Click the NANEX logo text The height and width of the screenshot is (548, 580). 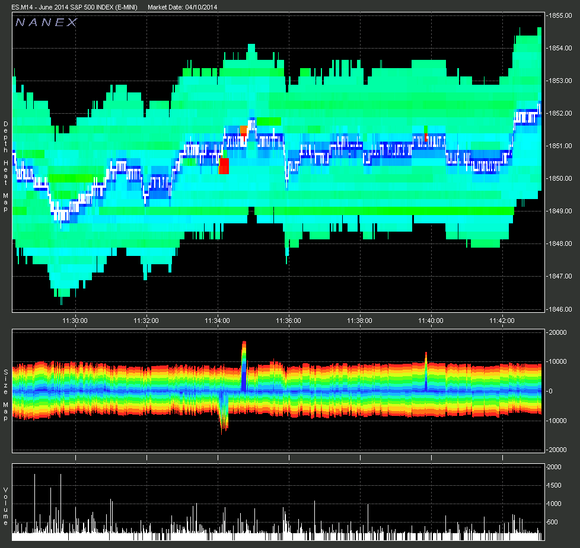tap(46, 23)
